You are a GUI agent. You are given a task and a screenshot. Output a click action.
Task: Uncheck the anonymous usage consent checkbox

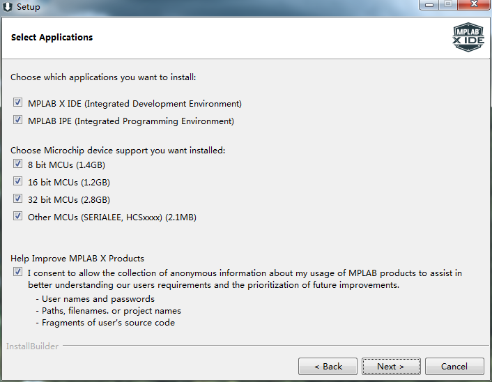pyautogui.click(x=17, y=272)
